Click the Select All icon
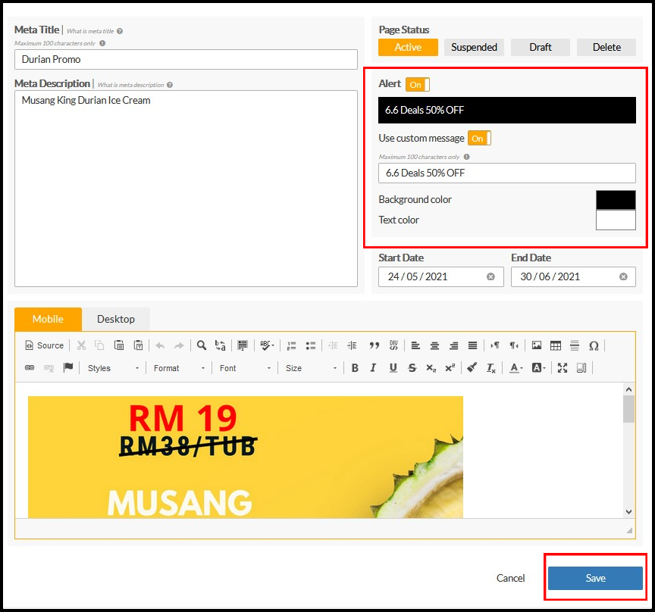 coord(243,345)
